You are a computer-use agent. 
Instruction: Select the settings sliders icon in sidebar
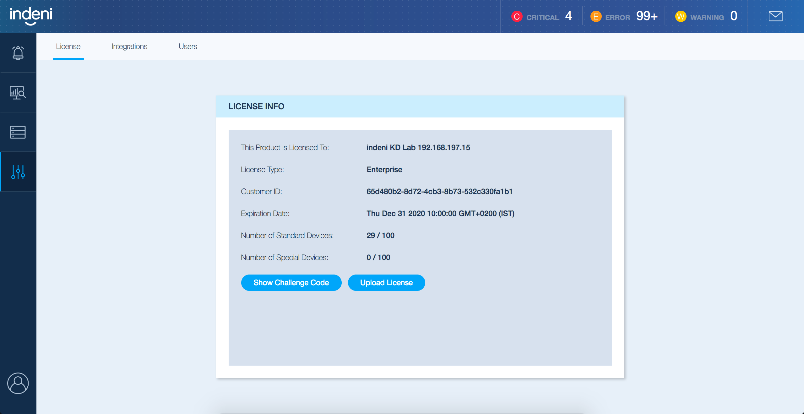(x=18, y=172)
